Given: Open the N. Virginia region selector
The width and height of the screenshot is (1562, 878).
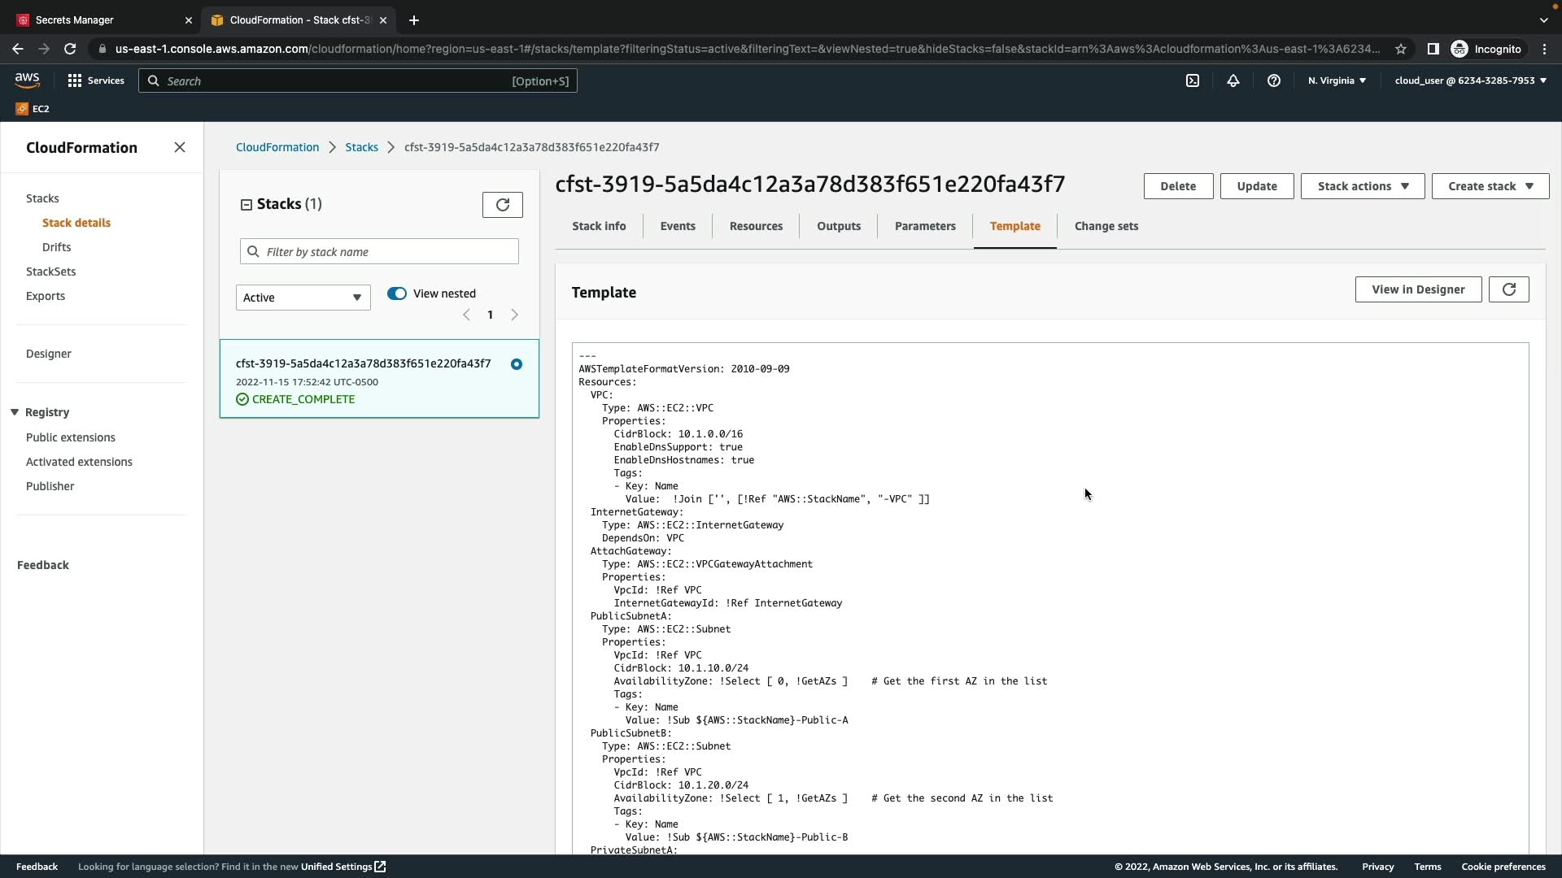Looking at the screenshot, I should pos(1337,80).
